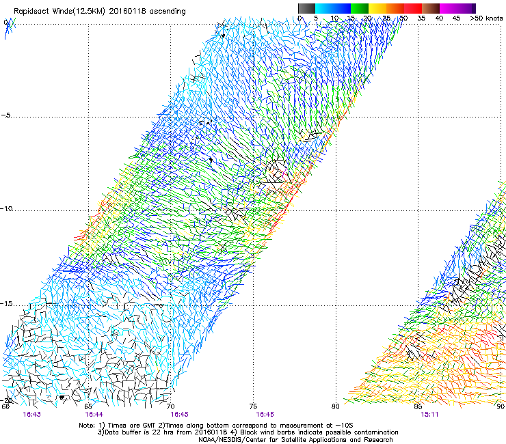This screenshot has height=444, width=506.
Task: Click the 'Rapidsact Winds(12.5KM) 20160118 ascending' title
Action: pyautogui.click(x=100, y=12)
